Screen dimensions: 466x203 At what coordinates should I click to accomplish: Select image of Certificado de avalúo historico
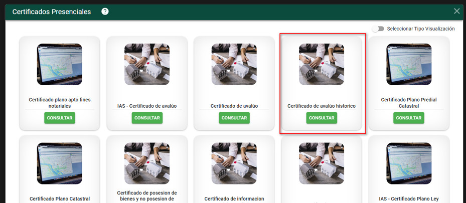[x=322, y=64]
